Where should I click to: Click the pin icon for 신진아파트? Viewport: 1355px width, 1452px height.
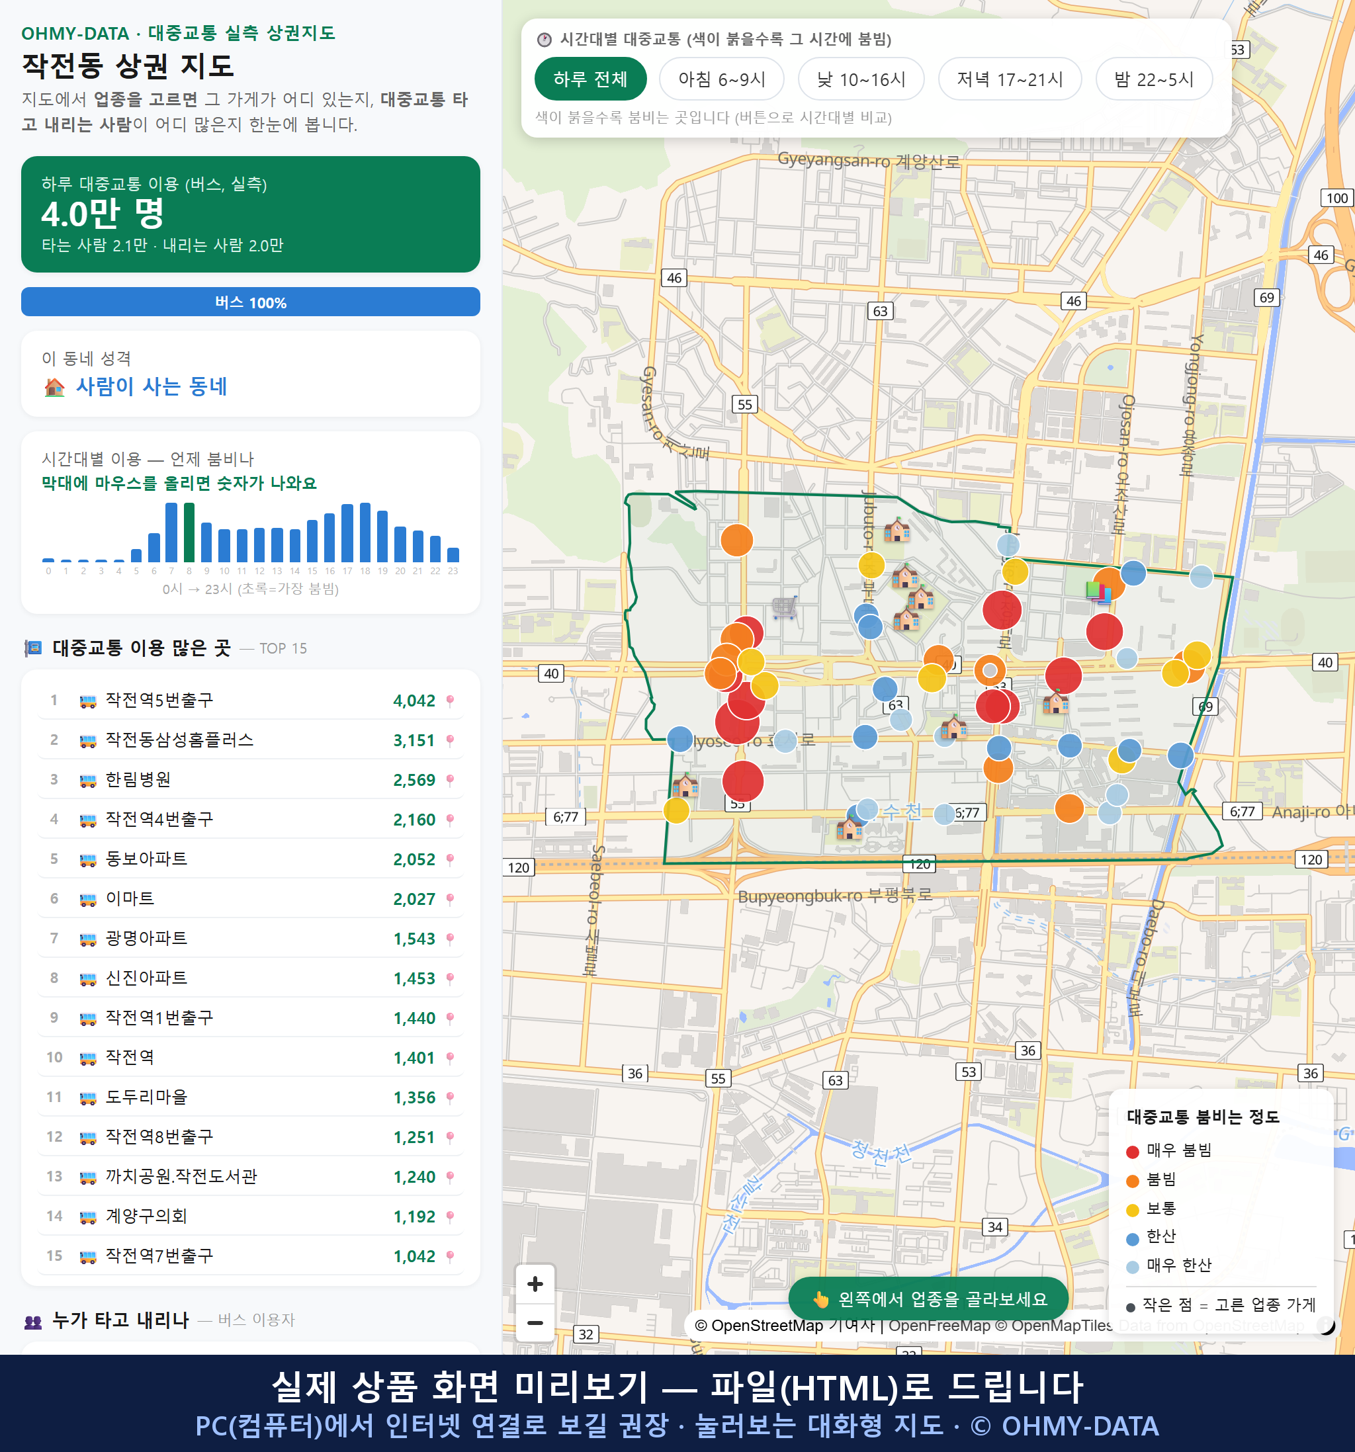tap(450, 978)
